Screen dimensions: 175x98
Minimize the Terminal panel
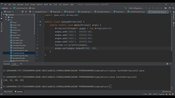tap(171, 64)
